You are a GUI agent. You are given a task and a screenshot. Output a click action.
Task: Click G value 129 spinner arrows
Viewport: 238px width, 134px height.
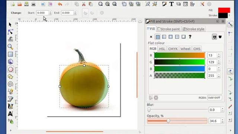click(x=219, y=62)
